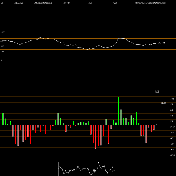176x176 pixels.
Task: Click the RSI axis label 50
Action: [2, 46]
